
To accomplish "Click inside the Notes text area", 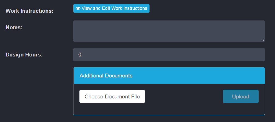I will pos(169,31).
